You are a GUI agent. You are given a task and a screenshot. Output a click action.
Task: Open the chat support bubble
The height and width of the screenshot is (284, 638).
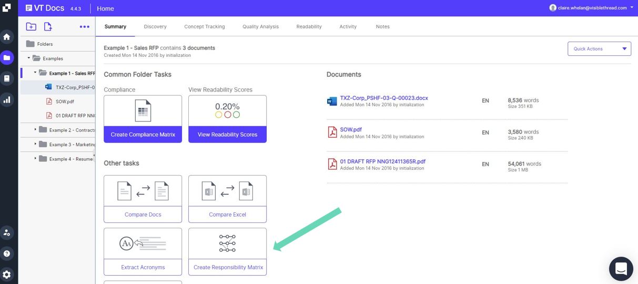621,269
